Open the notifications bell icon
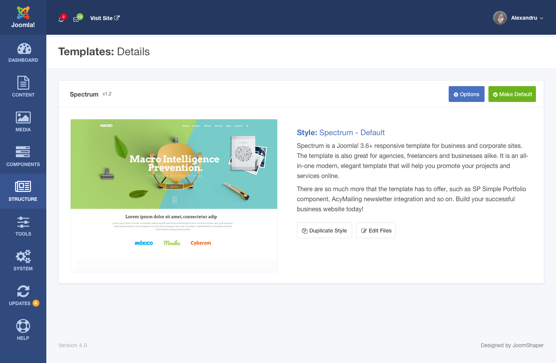The height and width of the screenshot is (363, 556). (61, 19)
